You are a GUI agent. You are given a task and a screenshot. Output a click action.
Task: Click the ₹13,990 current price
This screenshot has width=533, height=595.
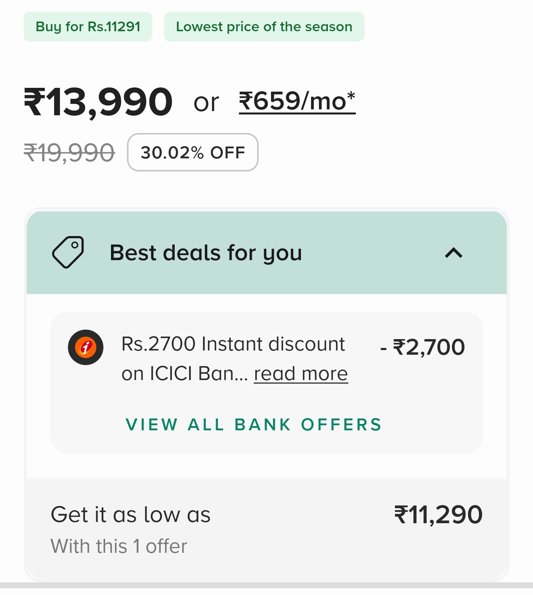98,102
